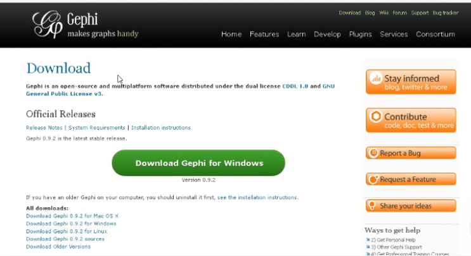Open the Download Older Versions link
Viewport: 471px width, 256px height.
coord(58,247)
